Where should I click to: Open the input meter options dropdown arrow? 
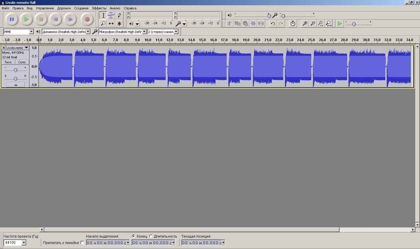pos(184,24)
